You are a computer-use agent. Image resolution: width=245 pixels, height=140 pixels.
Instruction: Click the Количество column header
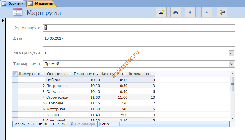[x=141, y=74]
